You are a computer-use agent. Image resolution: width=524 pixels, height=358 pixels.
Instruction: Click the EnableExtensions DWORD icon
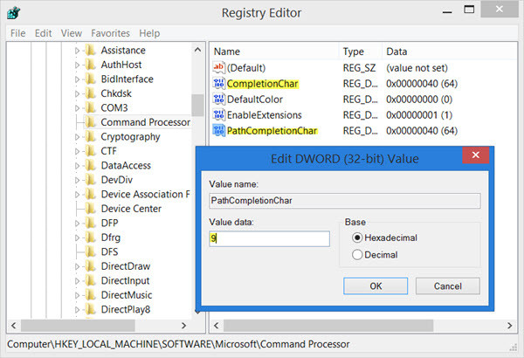coord(218,114)
